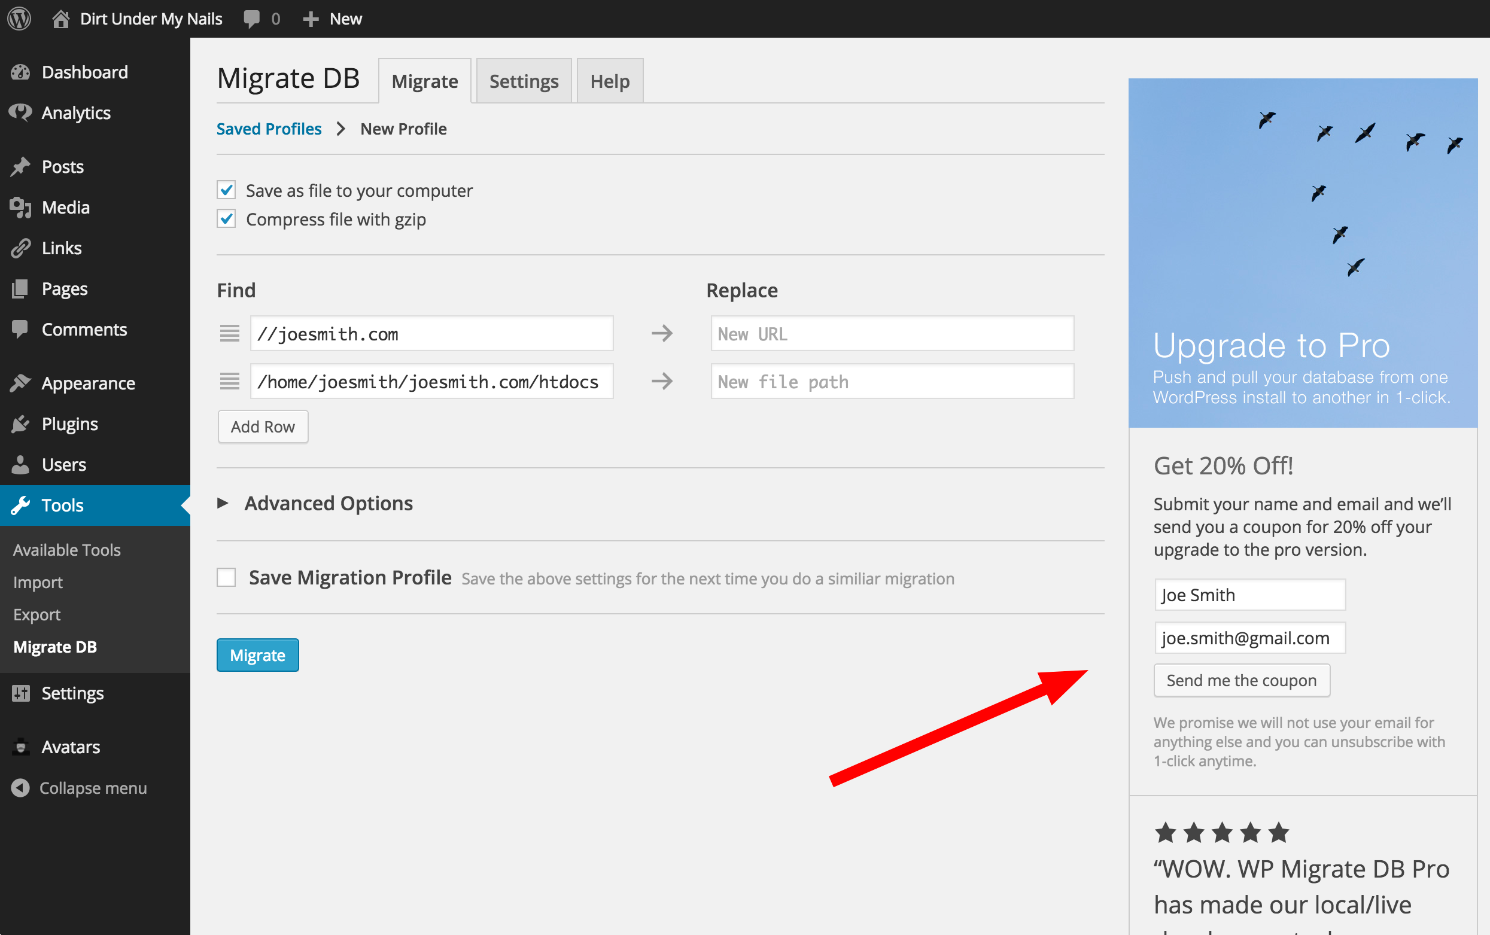Open the Plugins menu label

tap(70, 424)
